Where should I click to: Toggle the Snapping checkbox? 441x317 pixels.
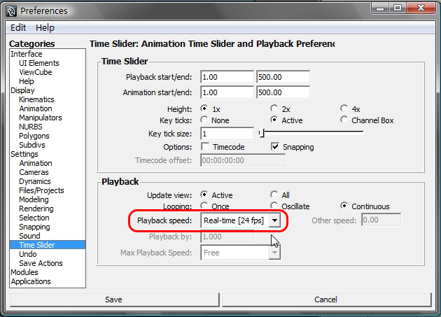click(x=275, y=146)
